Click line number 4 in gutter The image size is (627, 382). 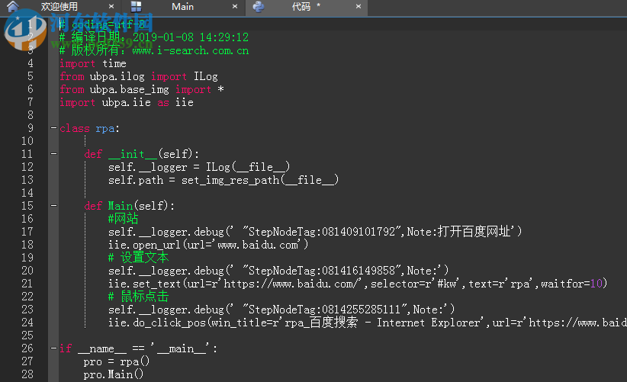pos(31,63)
